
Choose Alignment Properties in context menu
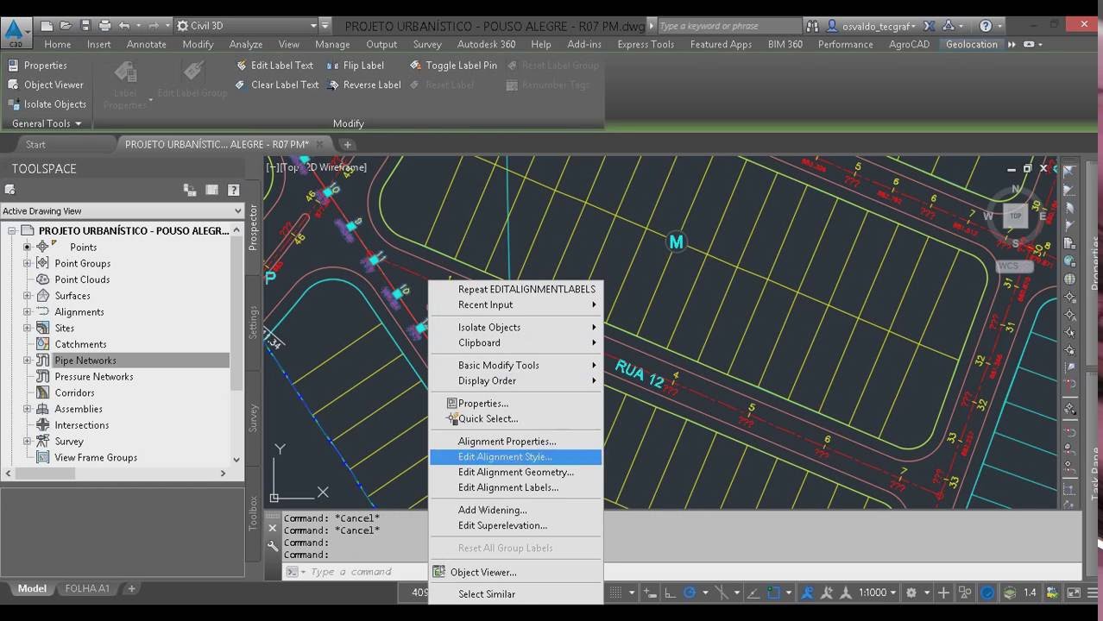(x=515, y=441)
